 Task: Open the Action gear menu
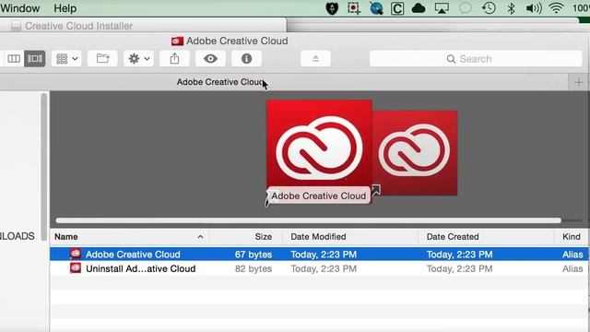pyautogui.click(x=138, y=59)
